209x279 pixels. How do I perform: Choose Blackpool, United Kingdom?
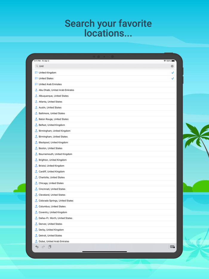53,142
